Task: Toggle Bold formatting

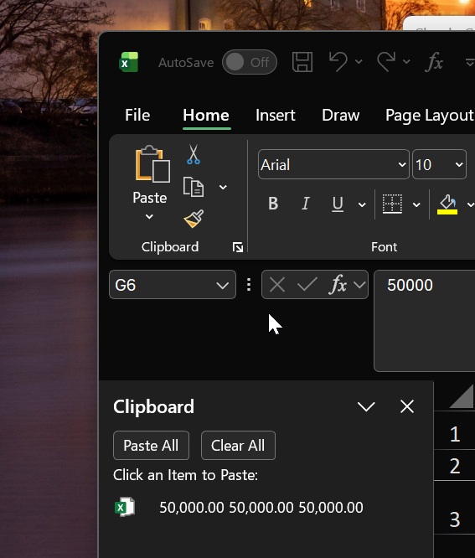Action: (273, 204)
